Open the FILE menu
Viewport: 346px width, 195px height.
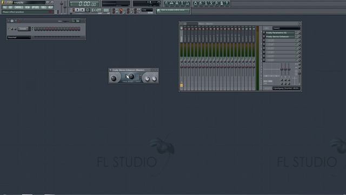[5, 7]
